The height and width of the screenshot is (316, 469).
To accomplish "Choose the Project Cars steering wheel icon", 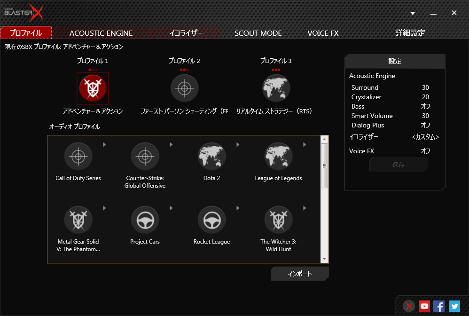I will (145, 220).
